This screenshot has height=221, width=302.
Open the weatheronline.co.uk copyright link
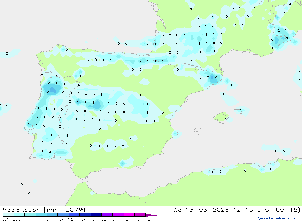tap(277, 218)
